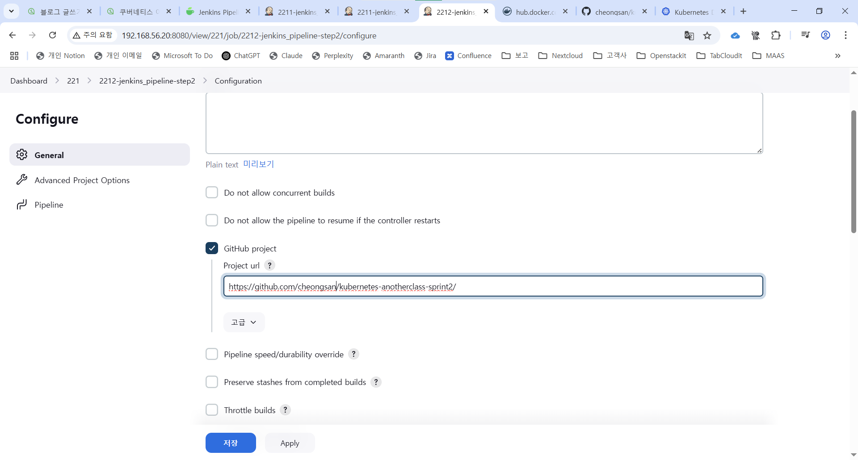
Task: Click help icon for Preserve stashes option
Action: click(x=376, y=382)
